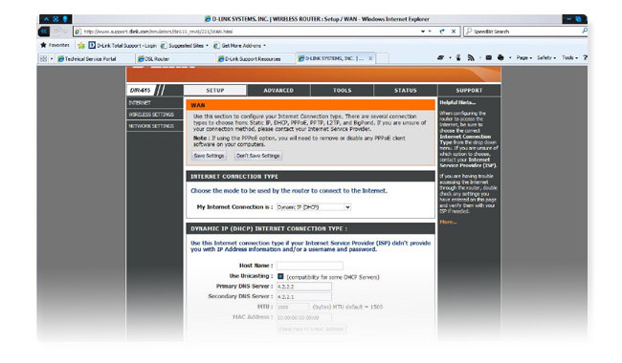Click the Print icon in the command bar
The image size is (622, 363).
click(x=500, y=58)
